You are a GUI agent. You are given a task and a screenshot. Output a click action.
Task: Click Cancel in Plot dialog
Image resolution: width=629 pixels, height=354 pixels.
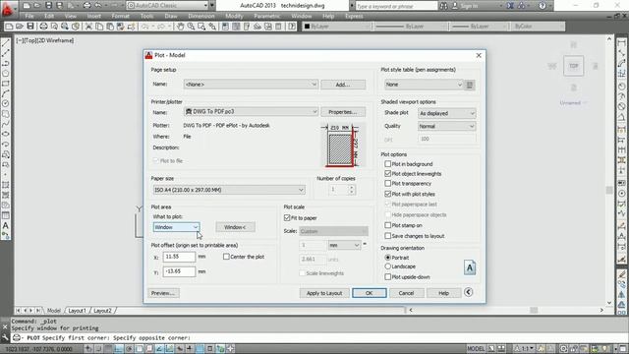406,293
